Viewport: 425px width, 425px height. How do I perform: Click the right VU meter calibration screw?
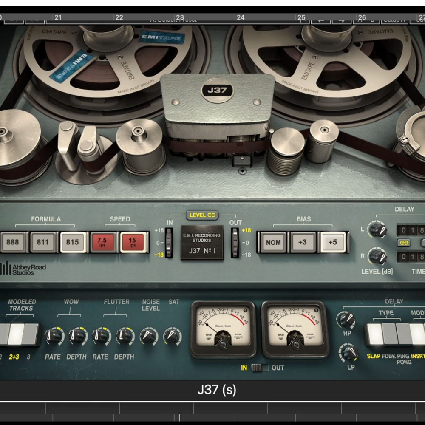pos(295,344)
